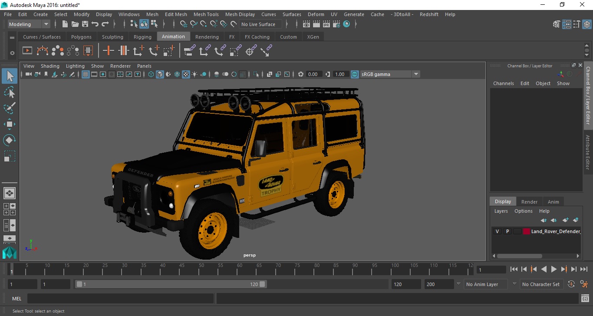
Task: Click the Set Key shelf icon
Action: click(x=108, y=51)
